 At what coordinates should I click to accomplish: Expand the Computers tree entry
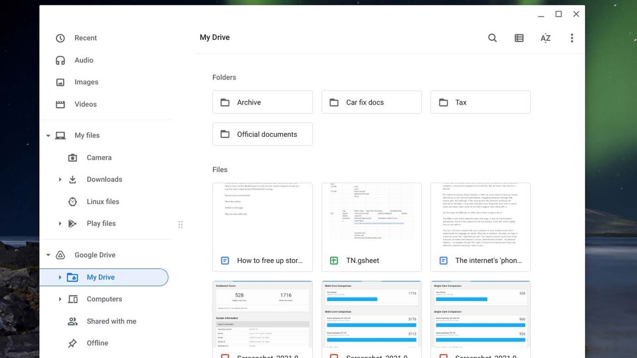pos(59,299)
